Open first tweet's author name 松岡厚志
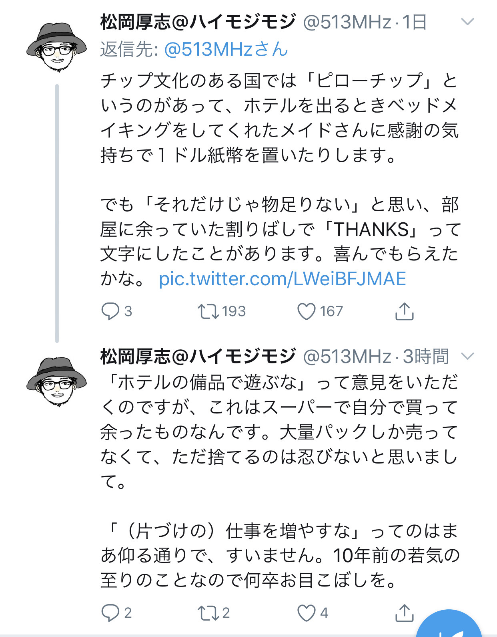This screenshot has width=497, height=637. [198, 22]
